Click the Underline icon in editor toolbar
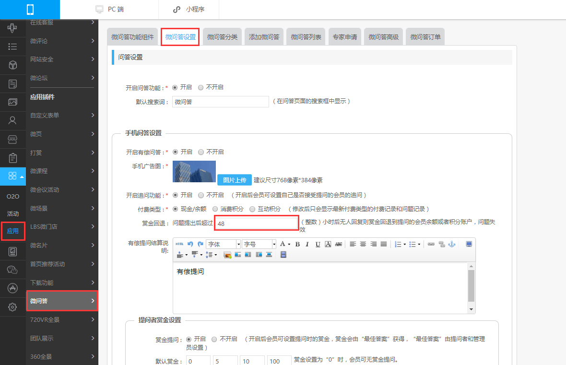 point(318,245)
